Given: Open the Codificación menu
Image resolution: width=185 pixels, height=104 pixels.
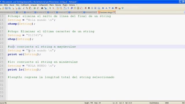Looking at the screenshot, I should [25, 5].
